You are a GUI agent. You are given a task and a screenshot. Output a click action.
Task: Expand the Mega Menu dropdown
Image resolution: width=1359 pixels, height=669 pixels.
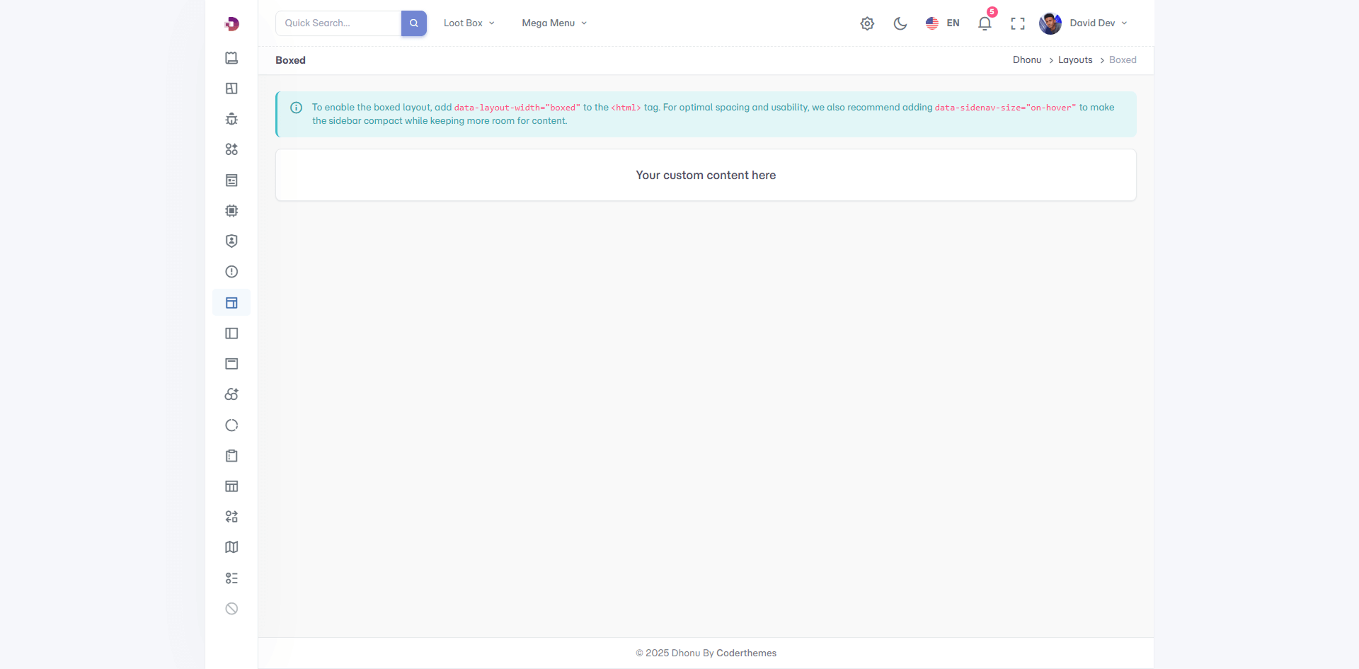[x=554, y=23]
